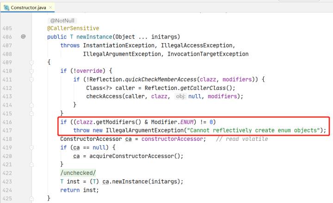Screen dimensions: 333x203
Task: Click the Java class icon on Constructor.java tab
Action: (6, 8)
